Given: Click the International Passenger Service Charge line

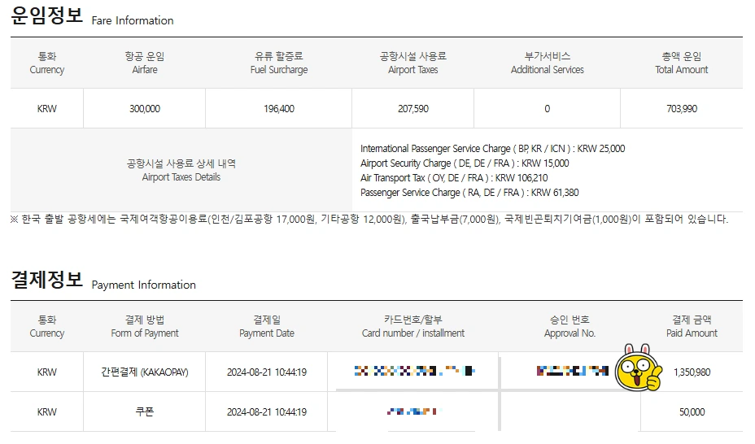Looking at the screenshot, I should click(492, 149).
